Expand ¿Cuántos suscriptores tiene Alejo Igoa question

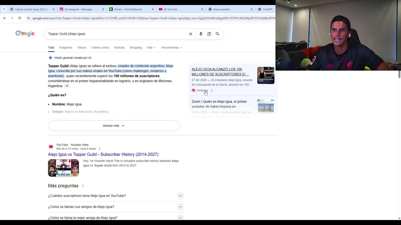coord(116,196)
